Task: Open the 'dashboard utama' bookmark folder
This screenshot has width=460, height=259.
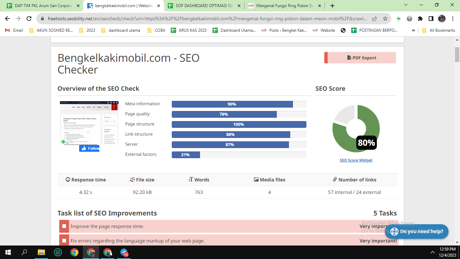Action: (x=120, y=30)
